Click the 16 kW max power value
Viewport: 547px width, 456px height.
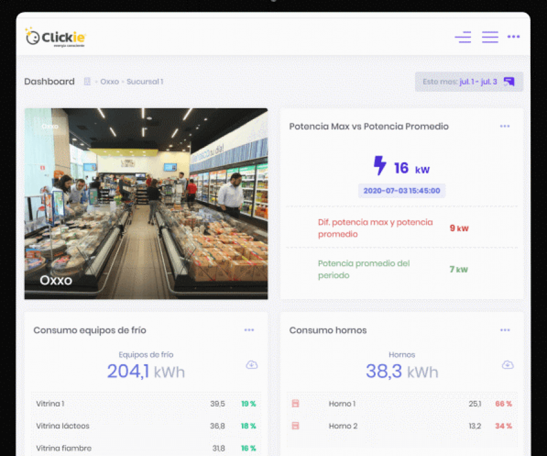point(412,168)
